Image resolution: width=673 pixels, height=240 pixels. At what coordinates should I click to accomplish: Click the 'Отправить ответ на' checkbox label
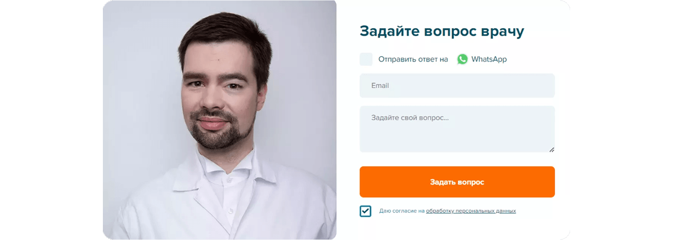413,59
